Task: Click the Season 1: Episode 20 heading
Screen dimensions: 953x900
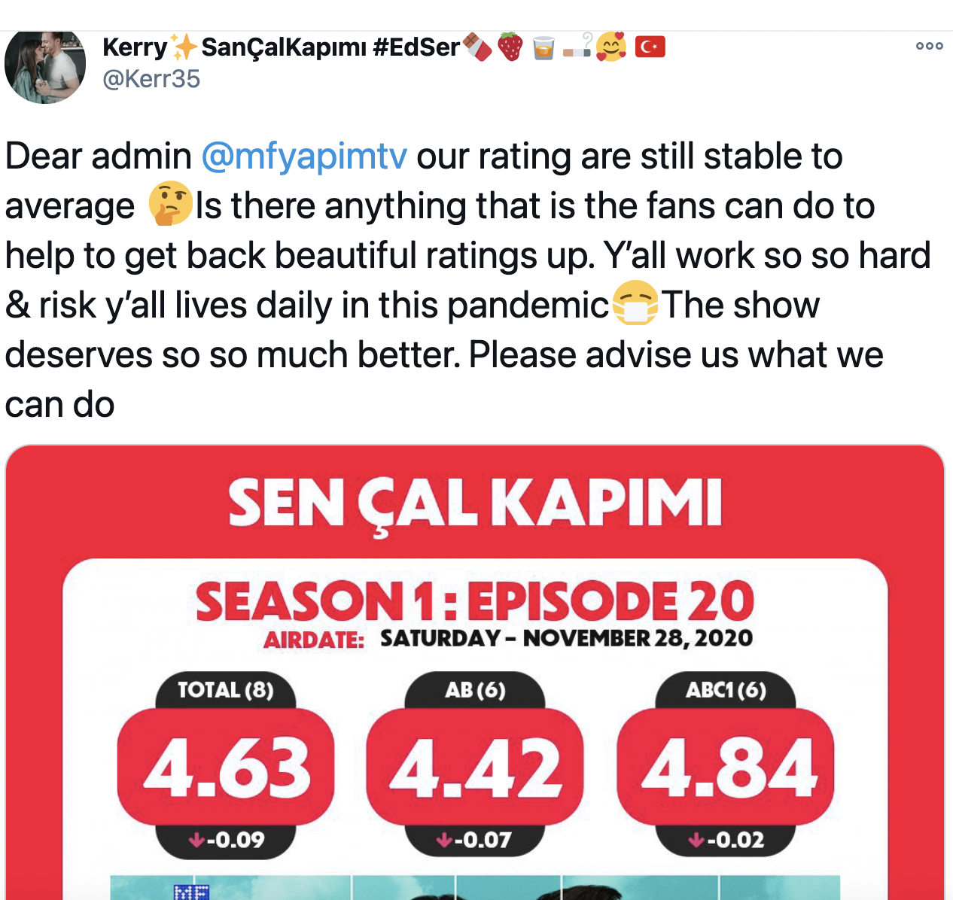Action: pyautogui.click(x=475, y=601)
